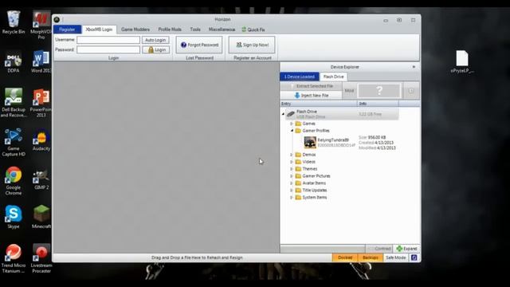
Task: Expand the Demos folder
Action: (x=292, y=155)
